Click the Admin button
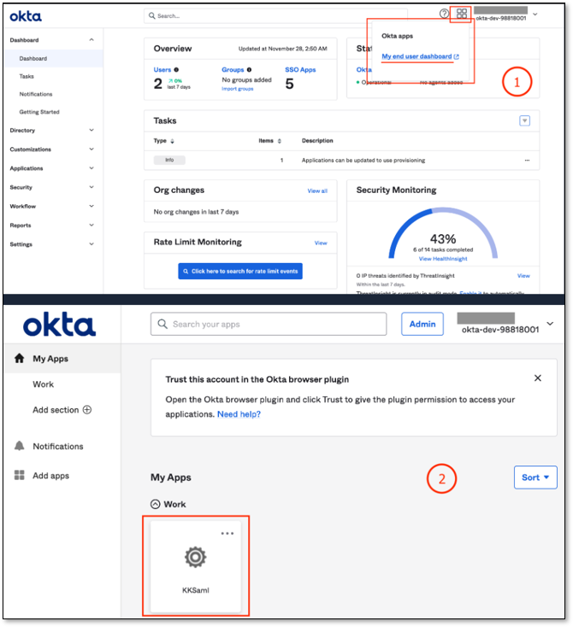The height and width of the screenshot is (627, 573). click(422, 324)
